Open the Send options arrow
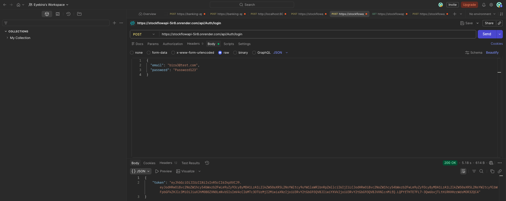The image size is (506, 201). pos(499,34)
